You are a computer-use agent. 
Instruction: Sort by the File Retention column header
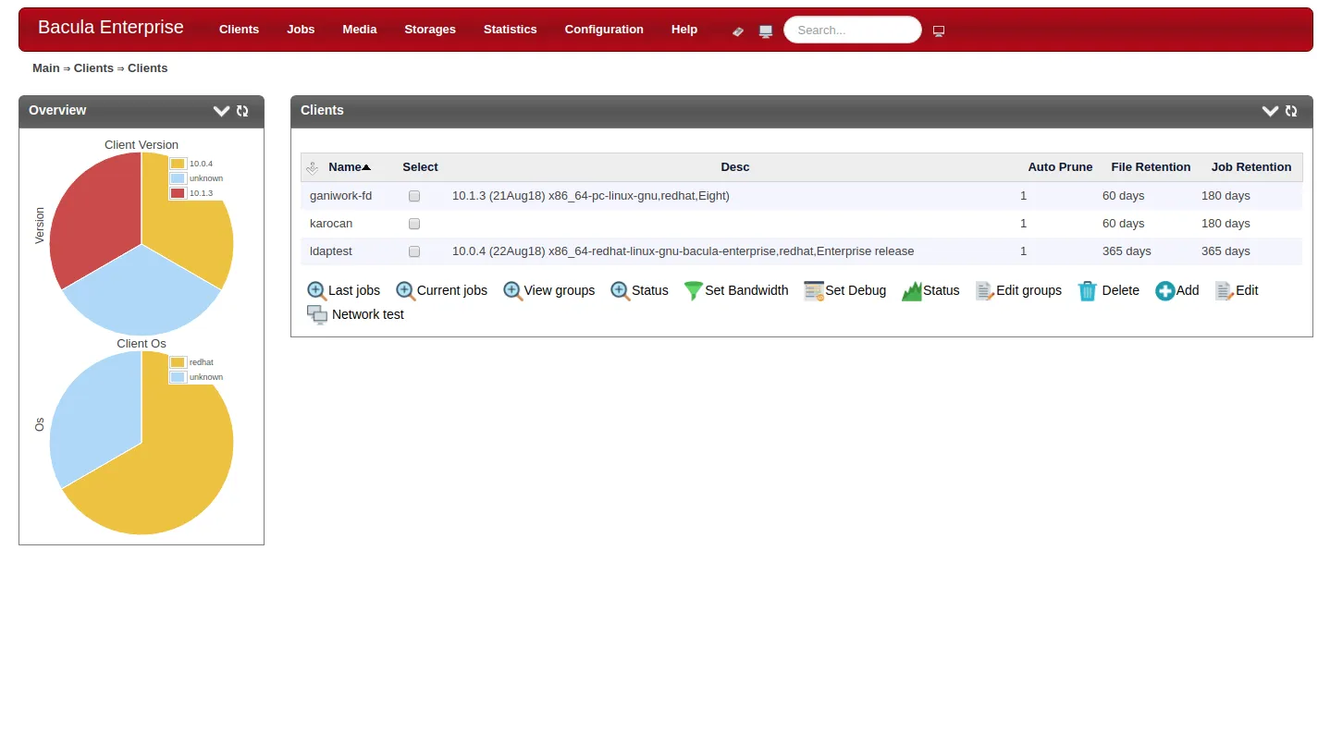click(x=1151, y=167)
